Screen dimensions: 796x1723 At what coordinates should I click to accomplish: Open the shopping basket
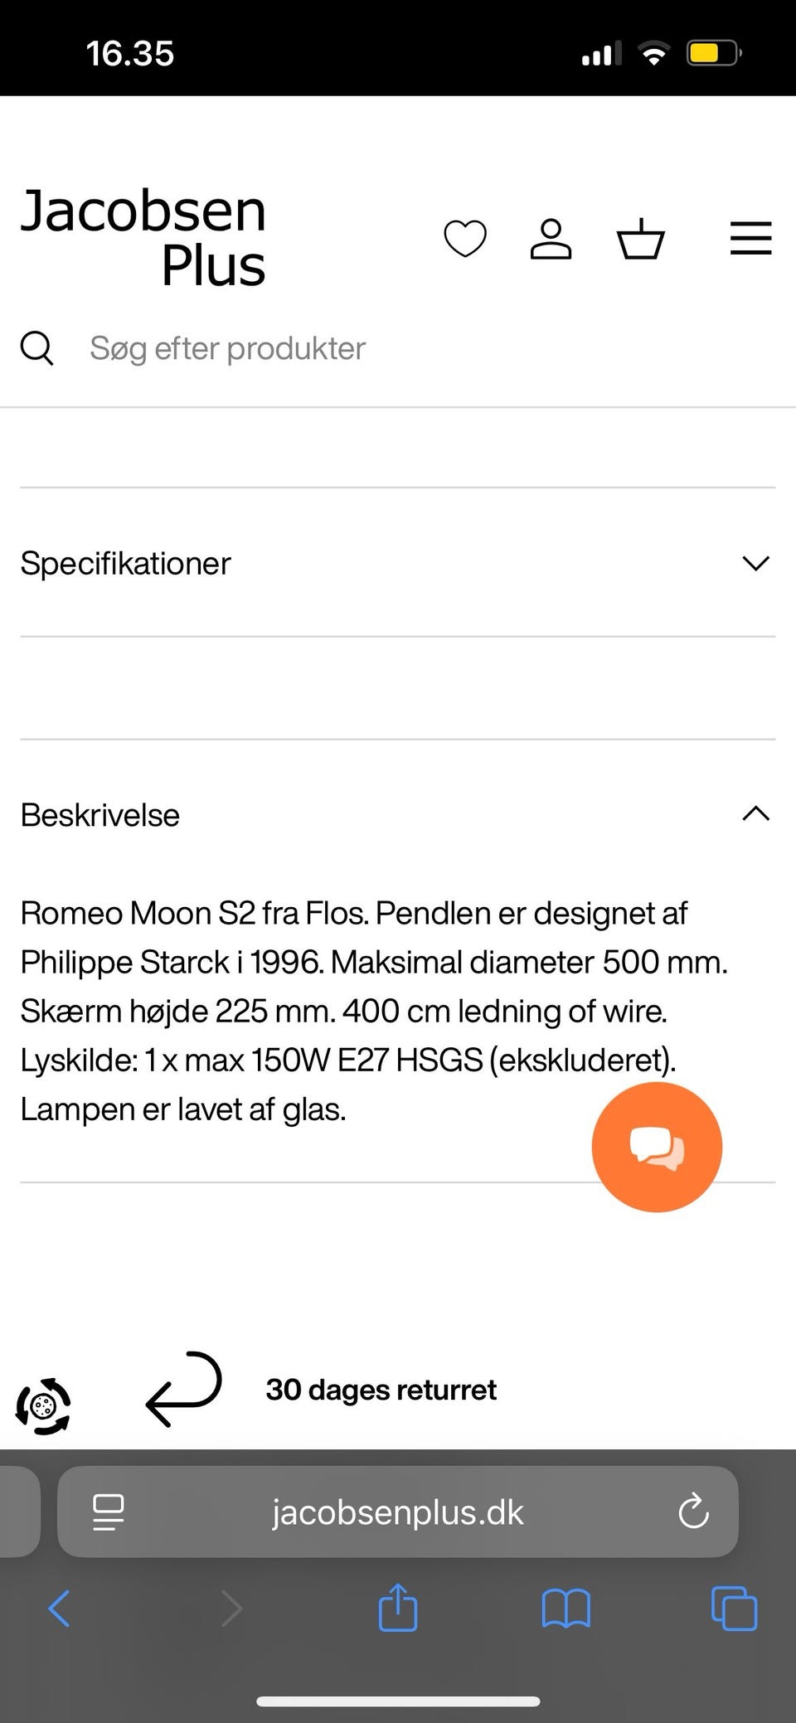[x=641, y=239]
